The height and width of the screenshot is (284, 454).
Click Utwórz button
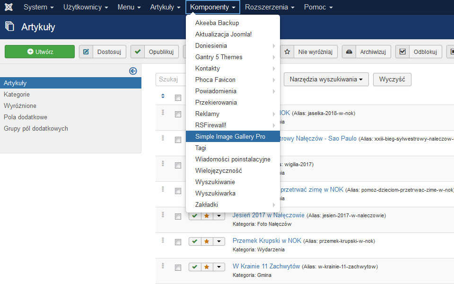(40, 52)
